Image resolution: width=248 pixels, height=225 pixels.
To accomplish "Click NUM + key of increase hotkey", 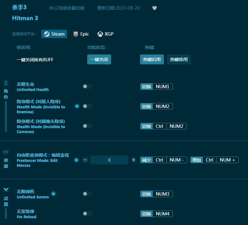I will pos(228,160).
